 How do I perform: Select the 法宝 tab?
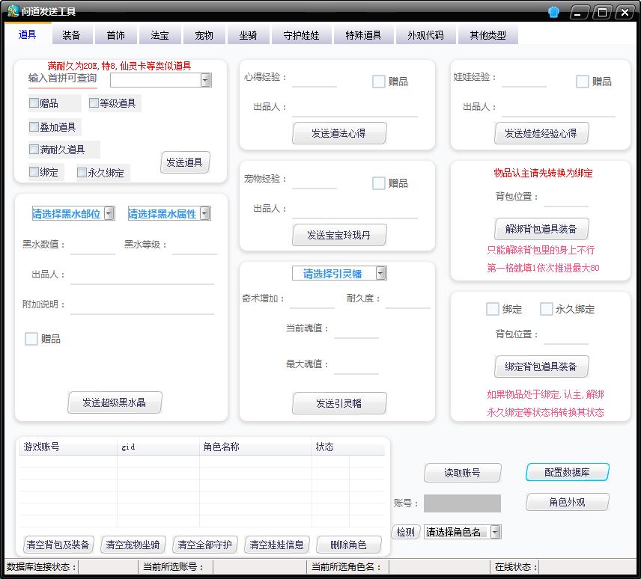tap(160, 35)
